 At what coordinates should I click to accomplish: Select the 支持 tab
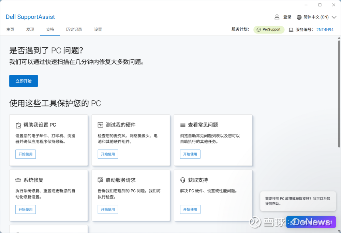[x=50, y=29]
